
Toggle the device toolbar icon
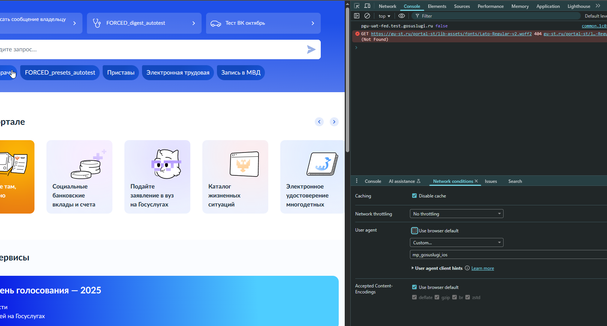(367, 6)
